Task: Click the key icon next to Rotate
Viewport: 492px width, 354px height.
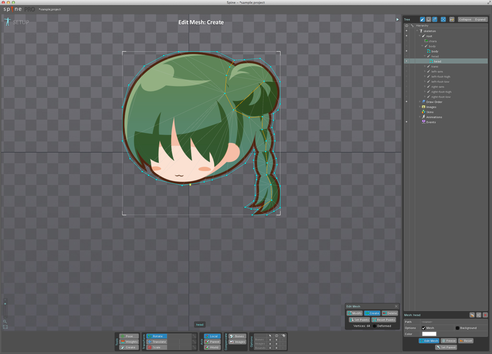Action: pyautogui.click(x=194, y=336)
